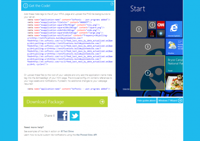Click the arrow icon in Download Package

pyautogui.click(x=102, y=102)
